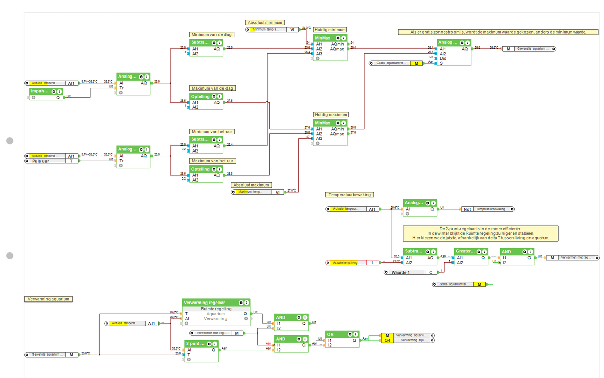
Task: Select the Absoluut minimum label
Action: 265,23
